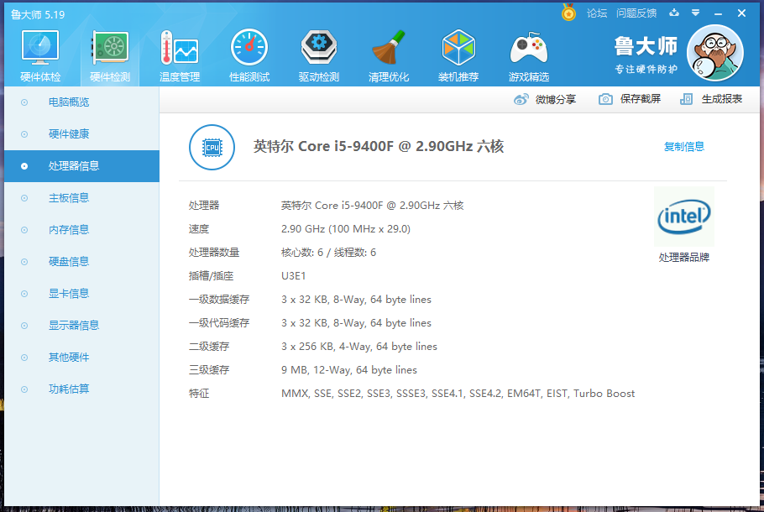Click the gold medal icon in title bar
Screen dimensions: 764x512
point(568,13)
